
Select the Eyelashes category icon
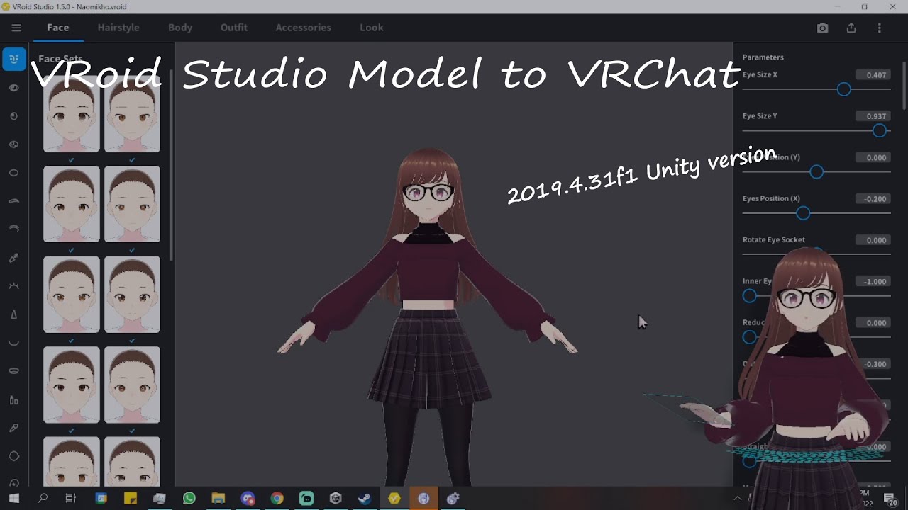[x=14, y=229]
